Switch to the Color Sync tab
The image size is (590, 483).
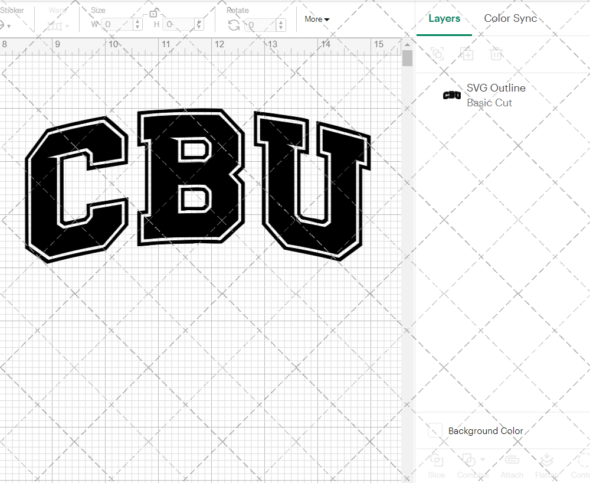point(510,18)
